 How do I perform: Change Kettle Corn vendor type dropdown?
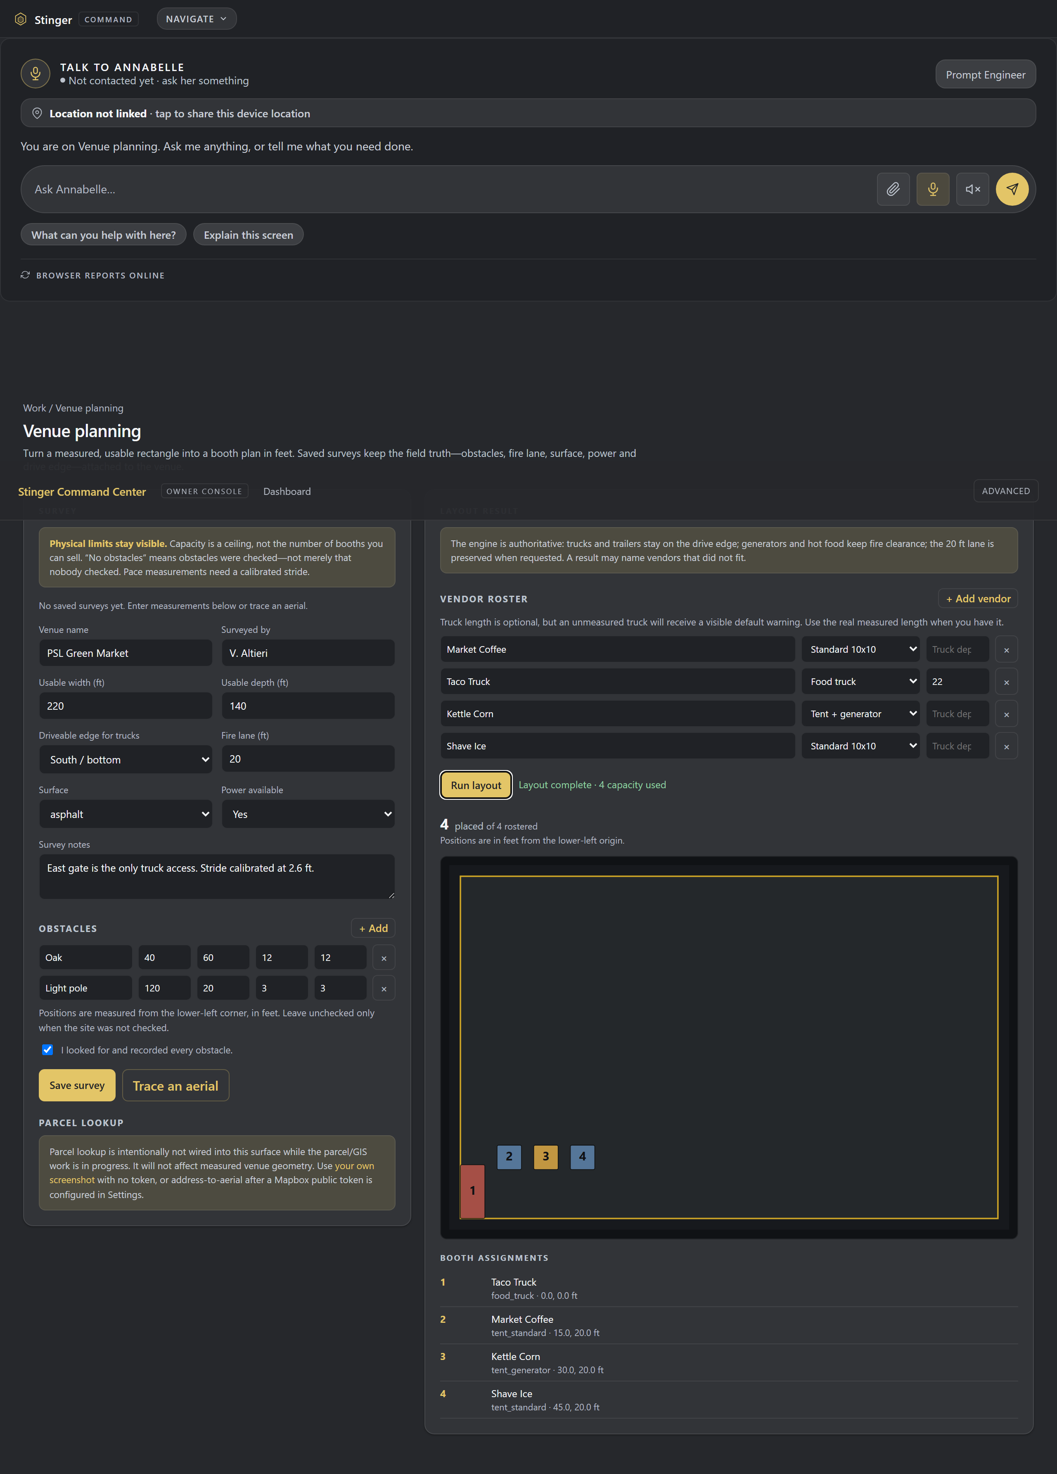point(860,713)
